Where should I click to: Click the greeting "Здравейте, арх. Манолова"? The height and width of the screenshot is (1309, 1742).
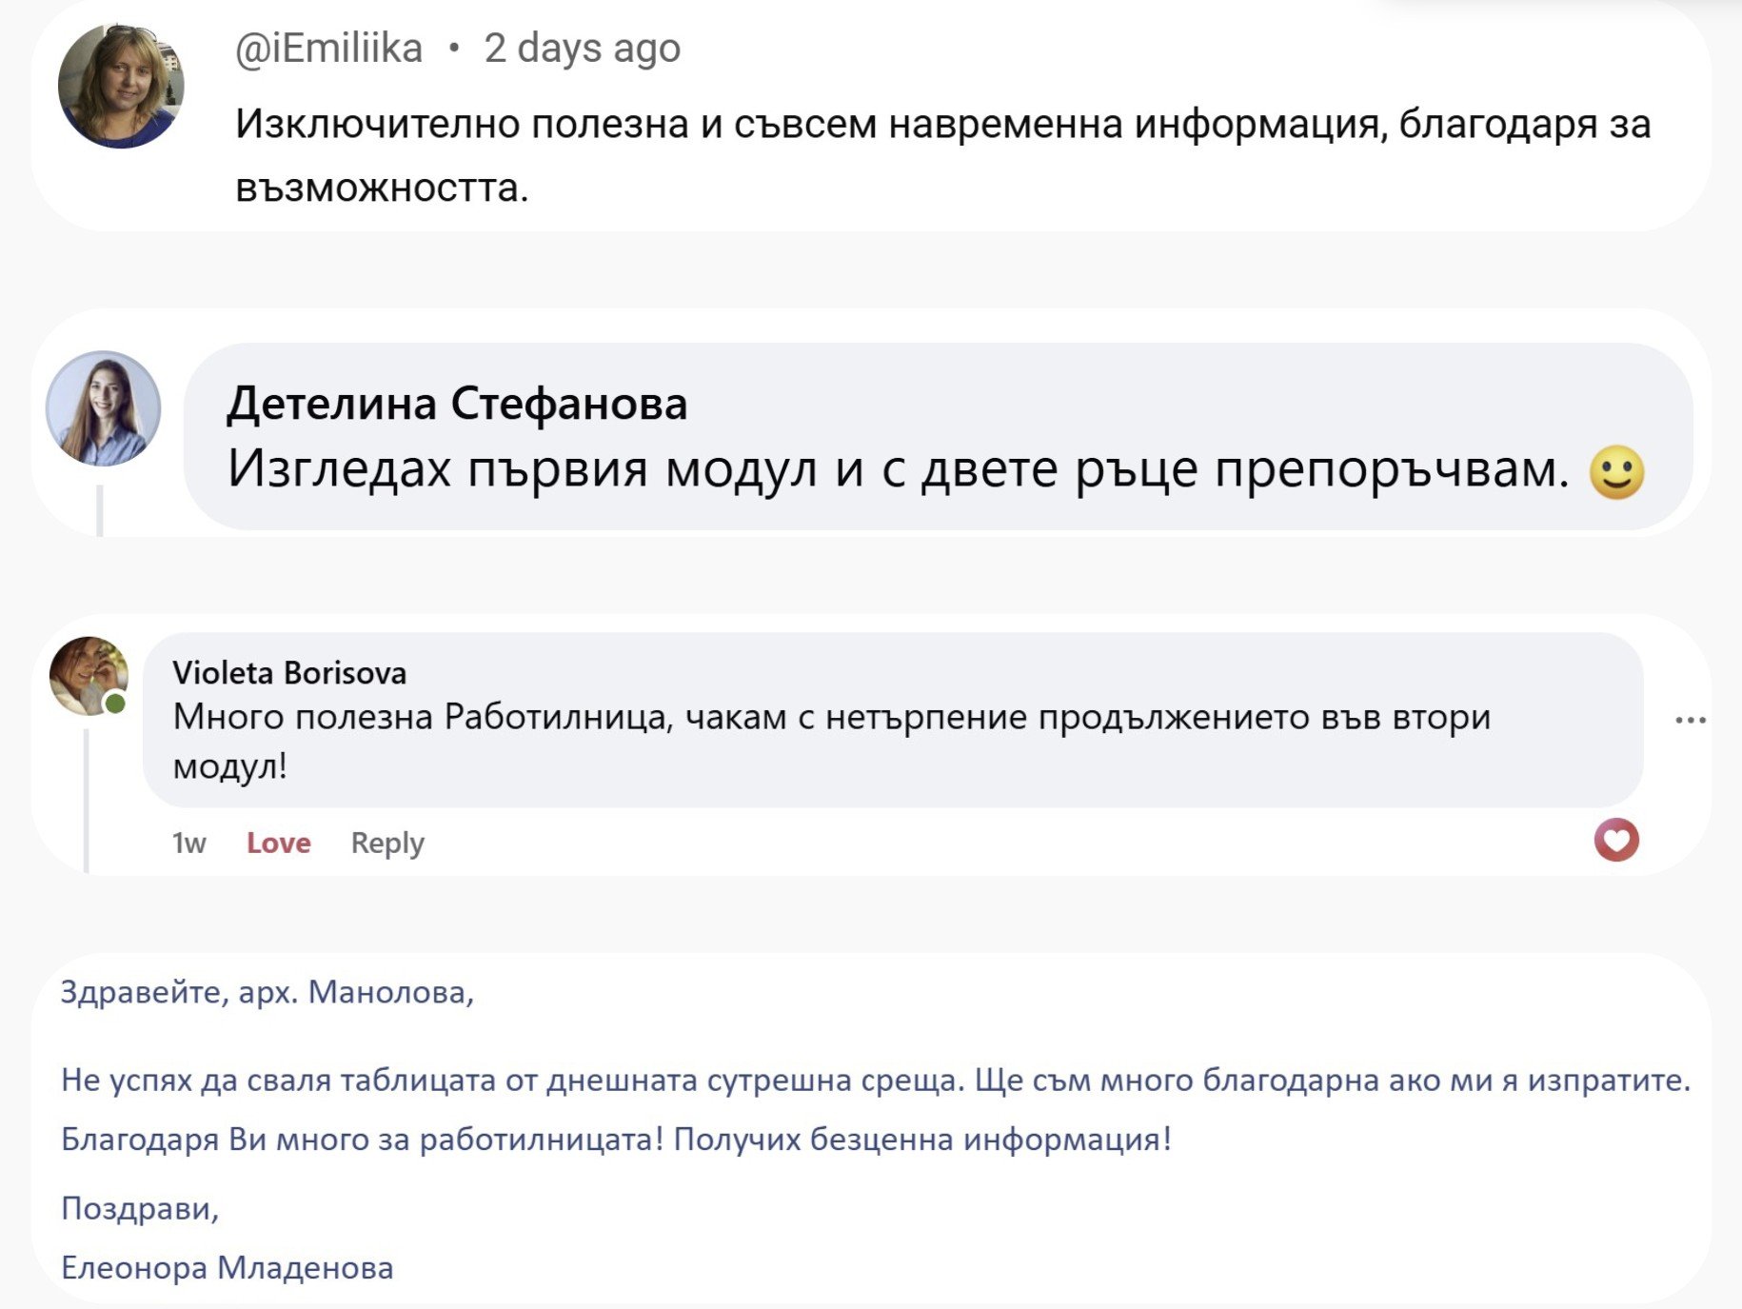[267, 993]
